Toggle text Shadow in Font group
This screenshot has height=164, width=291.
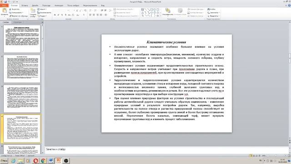65,15
